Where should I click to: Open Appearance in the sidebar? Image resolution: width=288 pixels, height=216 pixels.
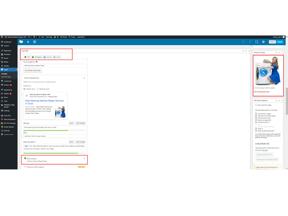coord(8,90)
